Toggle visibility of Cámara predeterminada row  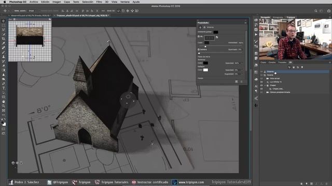click(261, 92)
